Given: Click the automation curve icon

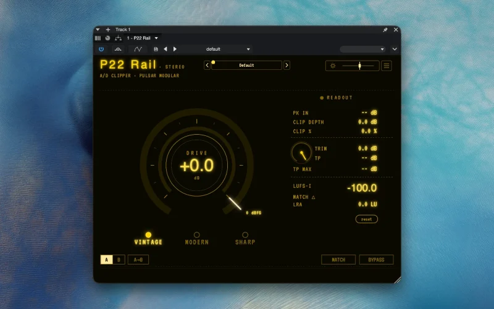Looking at the screenshot, I should pos(138,49).
